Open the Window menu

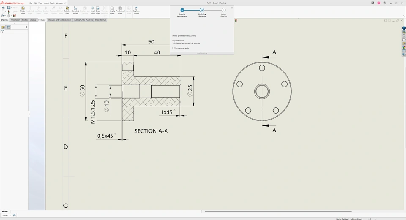tap(59, 3)
